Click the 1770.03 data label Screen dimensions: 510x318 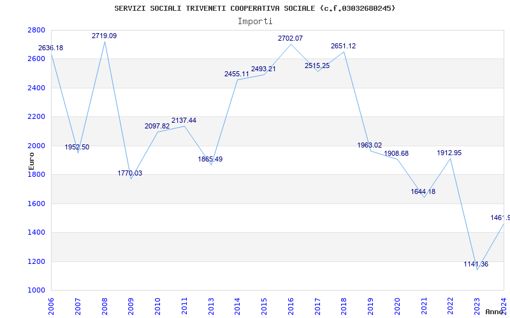[x=130, y=173]
